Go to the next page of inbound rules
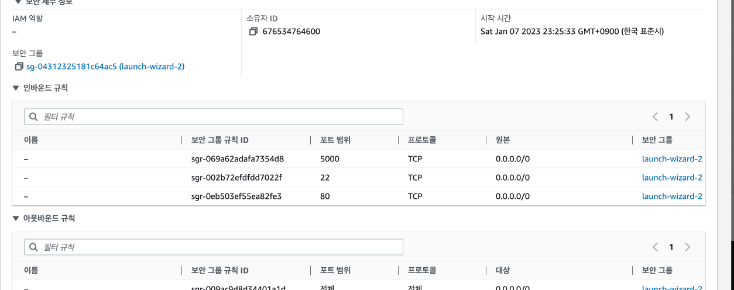734x290 pixels. pyautogui.click(x=688, y=117)
